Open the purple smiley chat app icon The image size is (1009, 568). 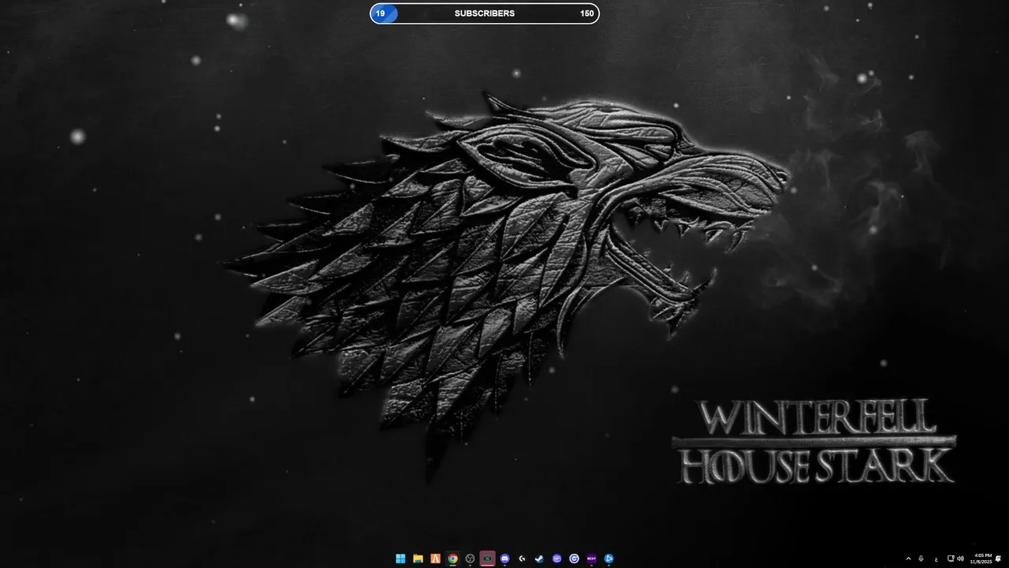tap(557, 559)
